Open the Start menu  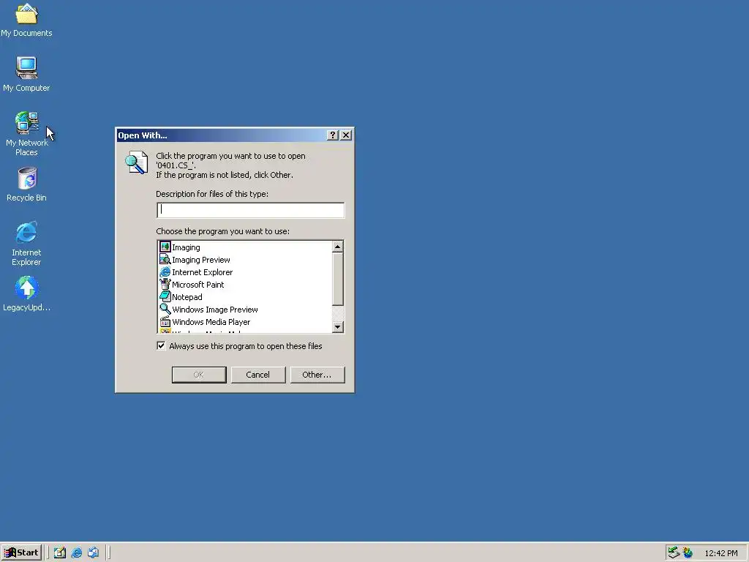(21, 552)
